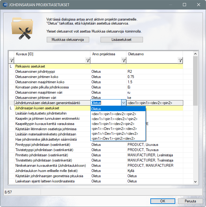
Task: Click the filter icon in the leftmost narrow column
Action: pos(11,61)
